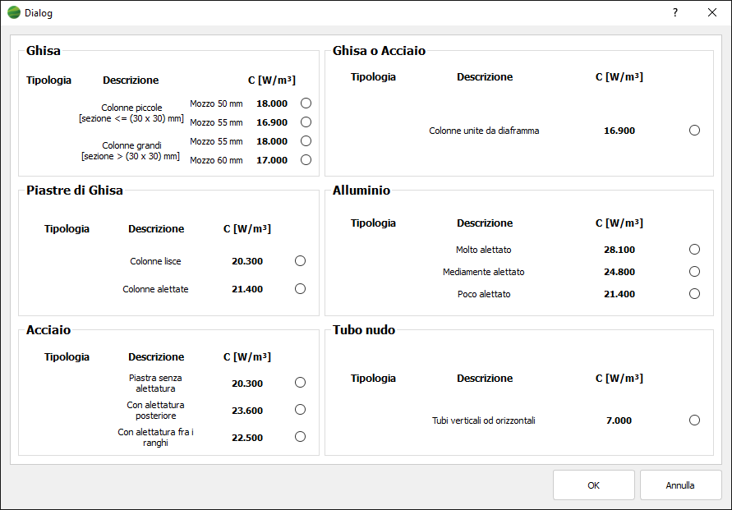
Task: Click the green app icon in title bar
Action: tap(14, 13)
